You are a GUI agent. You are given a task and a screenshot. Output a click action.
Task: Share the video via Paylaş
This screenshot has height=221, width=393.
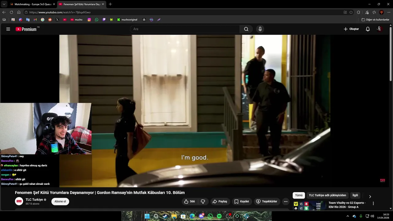pyautogui.click(x=220, y=202)
